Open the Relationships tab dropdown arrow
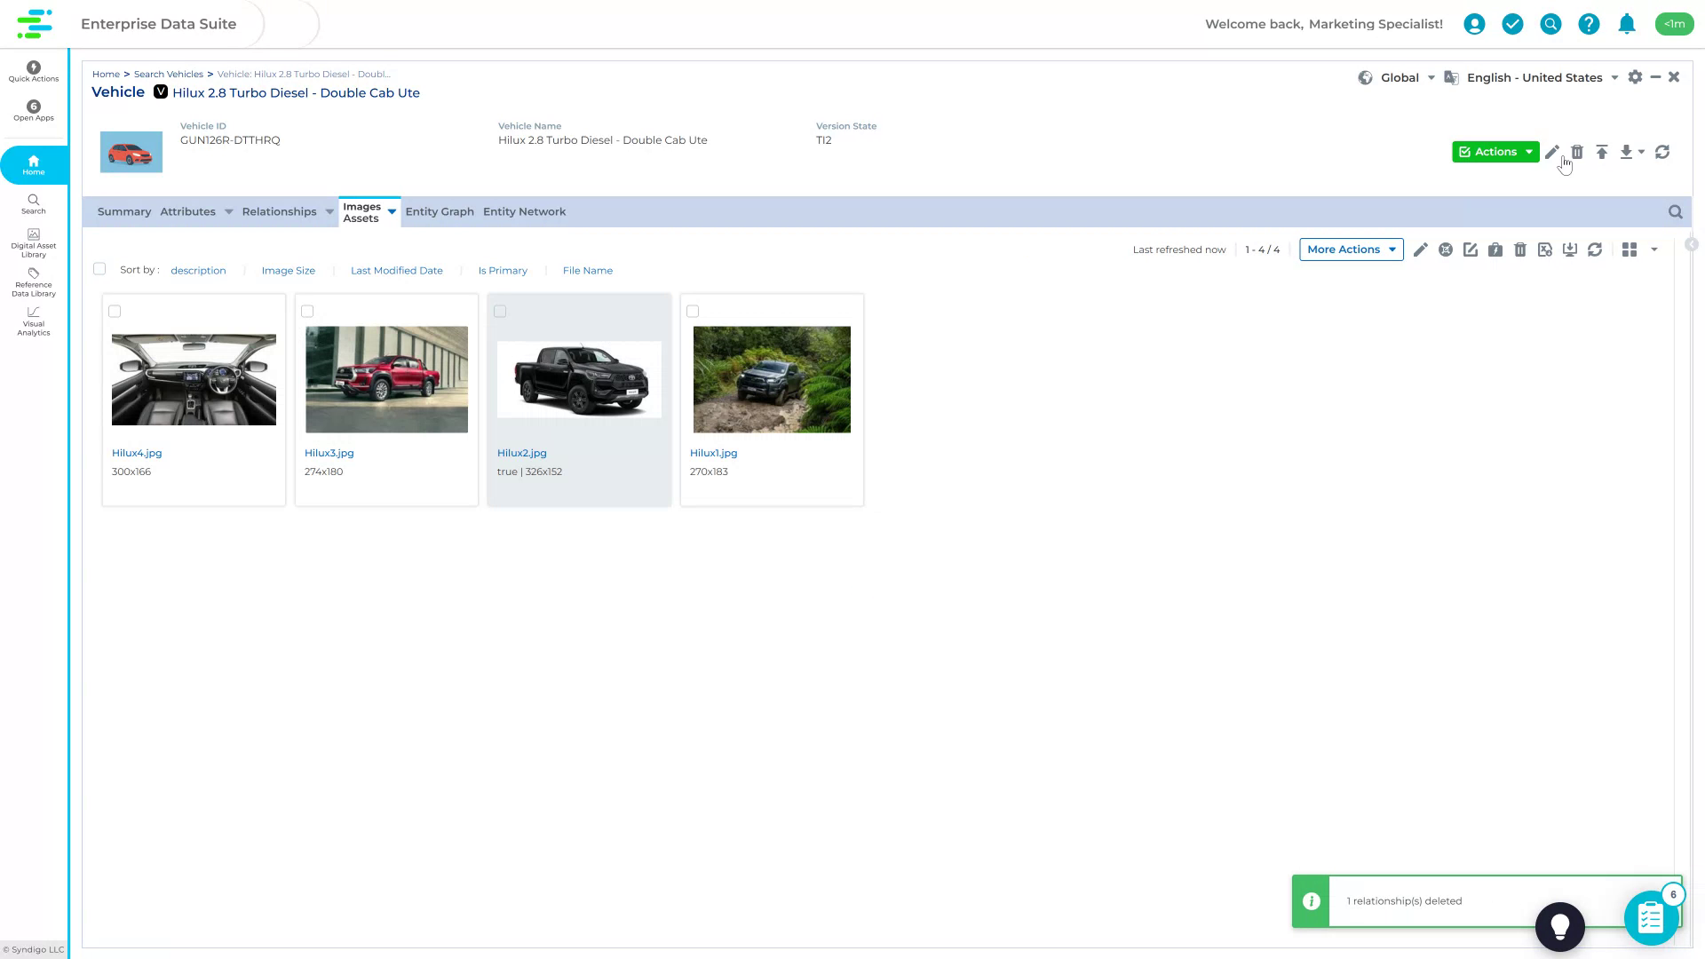The image size is (1705, 959). [x=329, y=211]
